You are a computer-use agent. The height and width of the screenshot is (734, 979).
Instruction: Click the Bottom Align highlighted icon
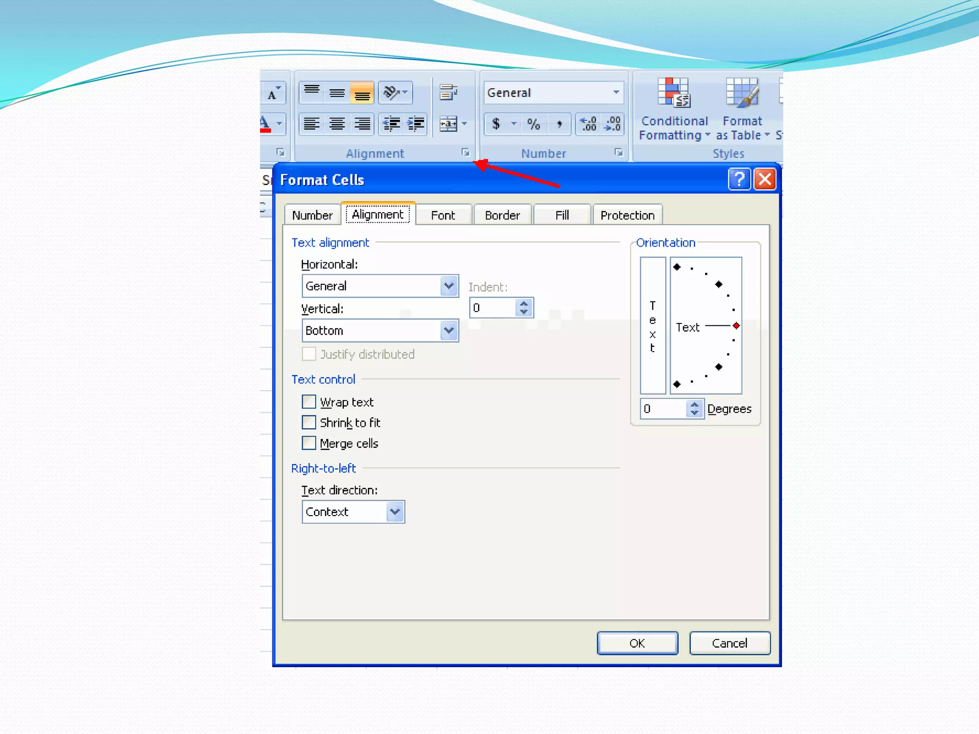362,93
